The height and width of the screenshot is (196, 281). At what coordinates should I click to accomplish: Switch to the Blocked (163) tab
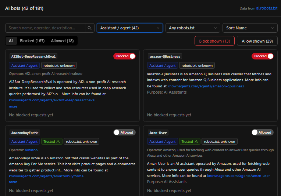coord(32,41)
